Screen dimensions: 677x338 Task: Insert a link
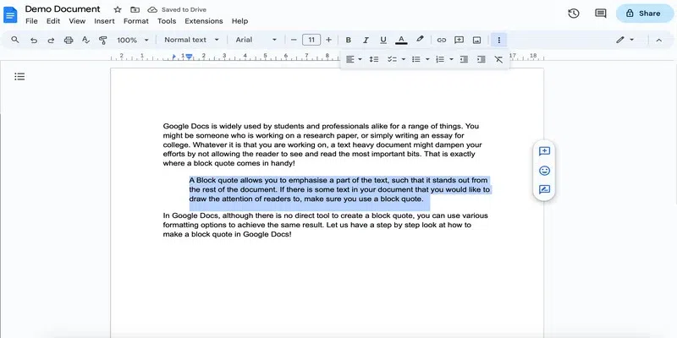click(x=441, y=40)
